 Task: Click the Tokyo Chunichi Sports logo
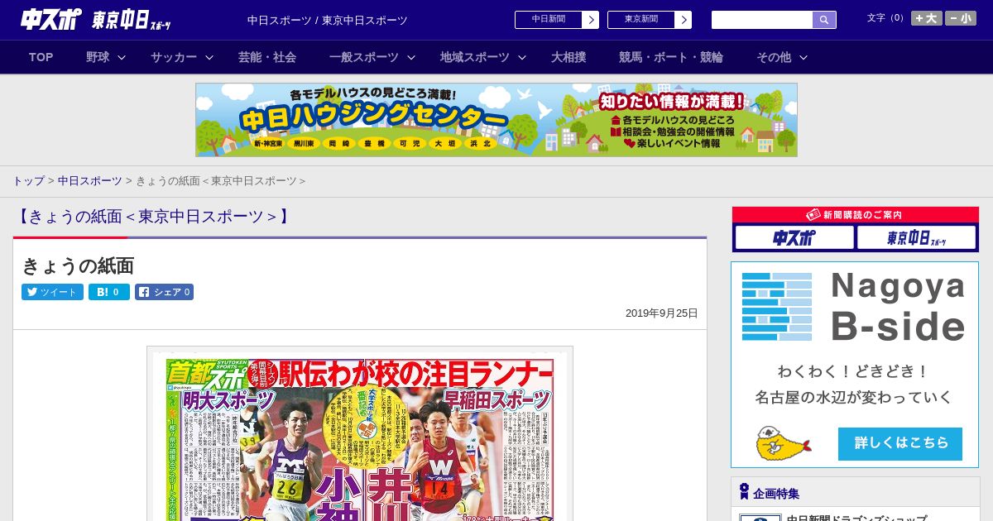[x=132, y=20]
